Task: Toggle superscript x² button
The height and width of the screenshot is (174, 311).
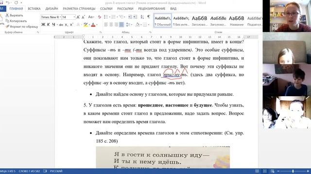Action: click(71, 25)
